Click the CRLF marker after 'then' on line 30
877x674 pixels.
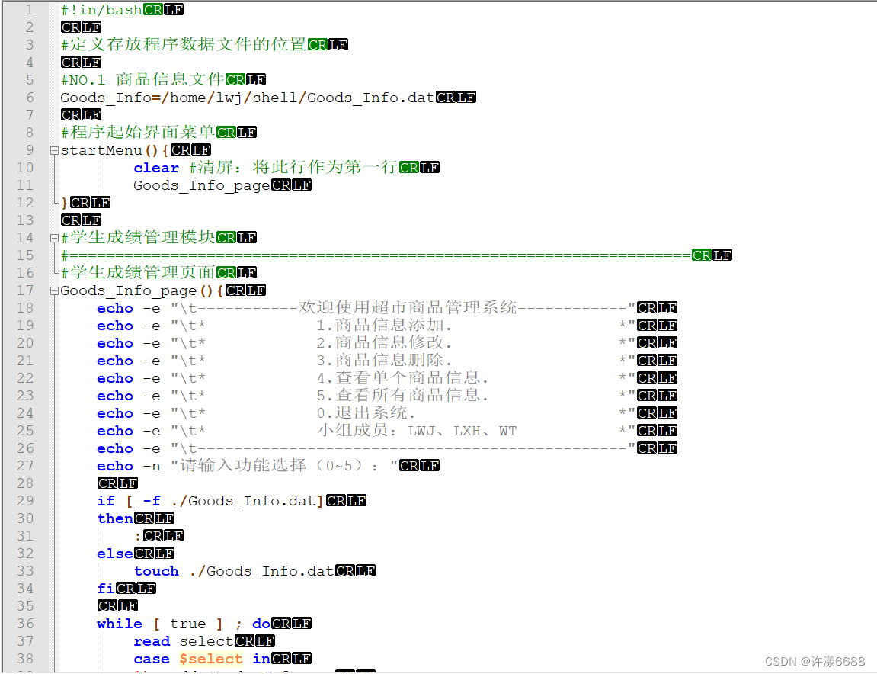point(155,518)
